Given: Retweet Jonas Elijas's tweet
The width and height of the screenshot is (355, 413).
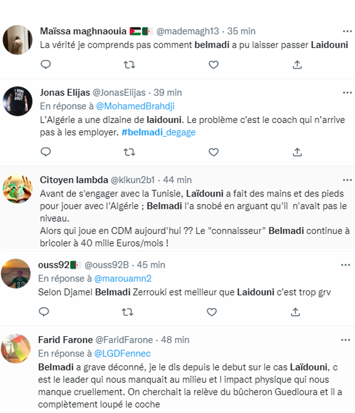Looking at the screenshot, I should 129,152.
